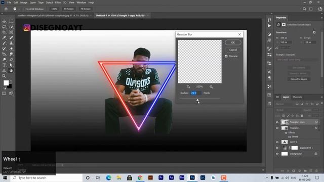This screenshot has height=182, width=324.
Task: Click the Gradient Fill 1 mask thumbnail
Action: click(295, 148)
